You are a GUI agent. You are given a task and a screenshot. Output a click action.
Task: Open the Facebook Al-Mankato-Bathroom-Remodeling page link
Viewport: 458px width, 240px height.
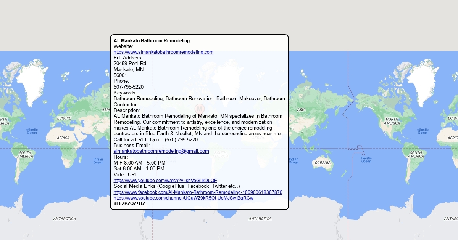pyautogui.click(x=198, y=192)
